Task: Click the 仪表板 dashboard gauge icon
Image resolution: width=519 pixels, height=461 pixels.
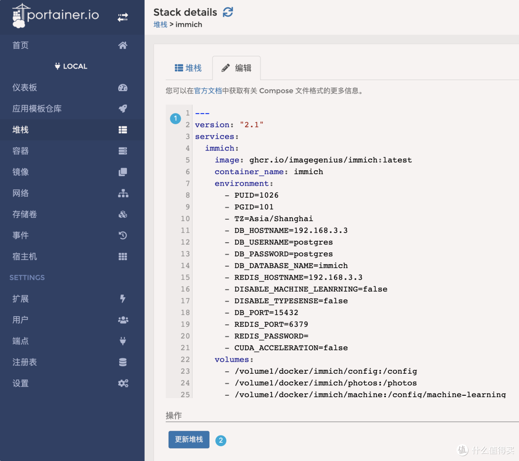Action: coord(123,88)
